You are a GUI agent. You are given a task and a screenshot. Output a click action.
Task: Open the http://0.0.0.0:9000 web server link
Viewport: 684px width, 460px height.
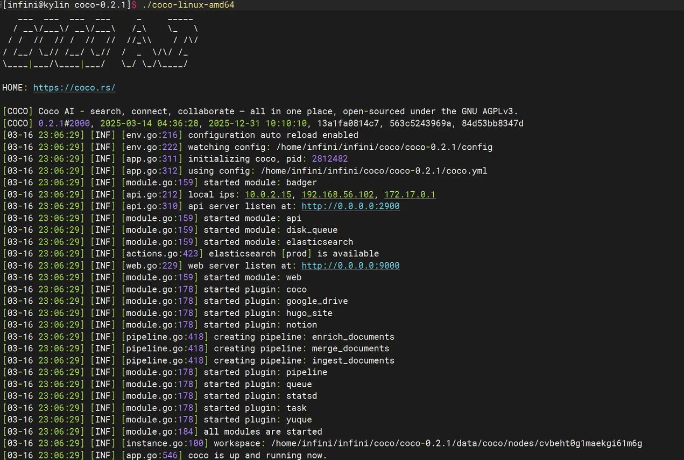[350, 266]
